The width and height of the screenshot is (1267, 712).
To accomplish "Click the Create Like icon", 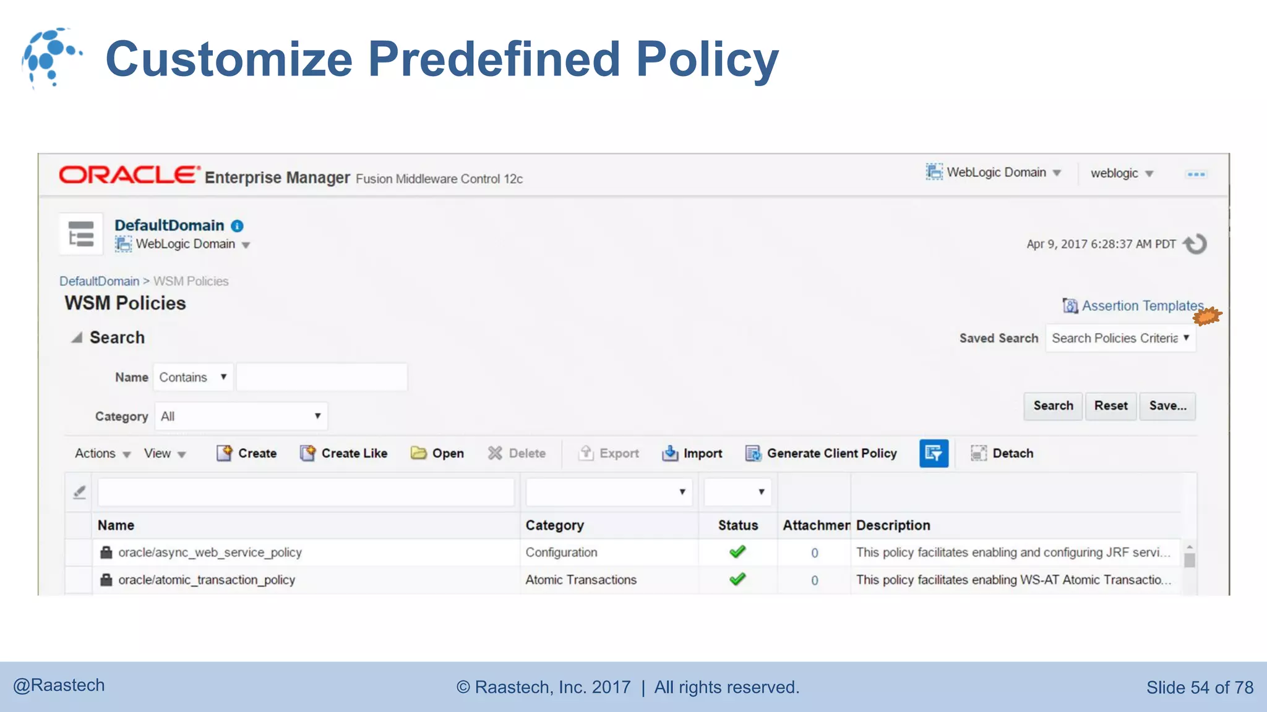I will click(x=307, y=454).
